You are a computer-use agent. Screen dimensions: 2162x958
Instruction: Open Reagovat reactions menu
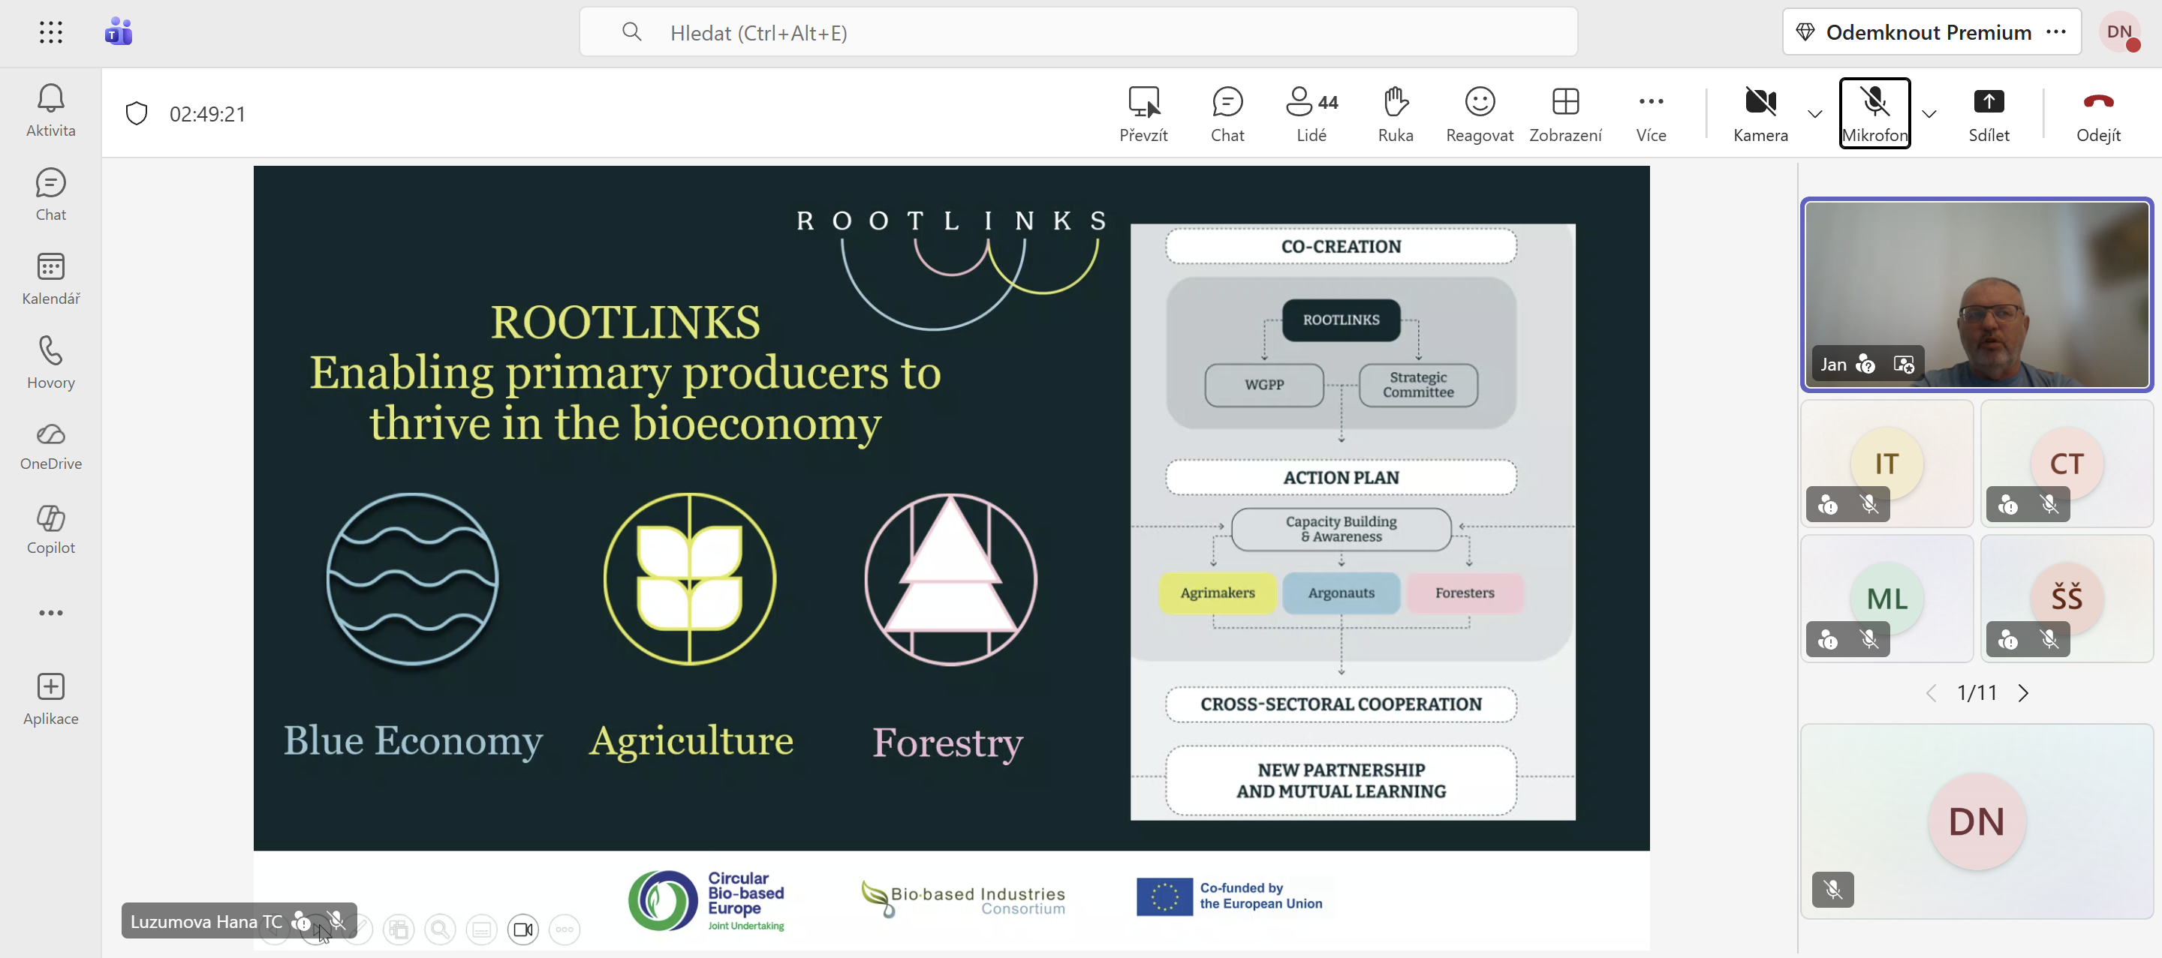click(x=1479, y=113)
